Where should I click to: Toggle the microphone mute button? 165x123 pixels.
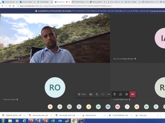[x=97, y=94]
